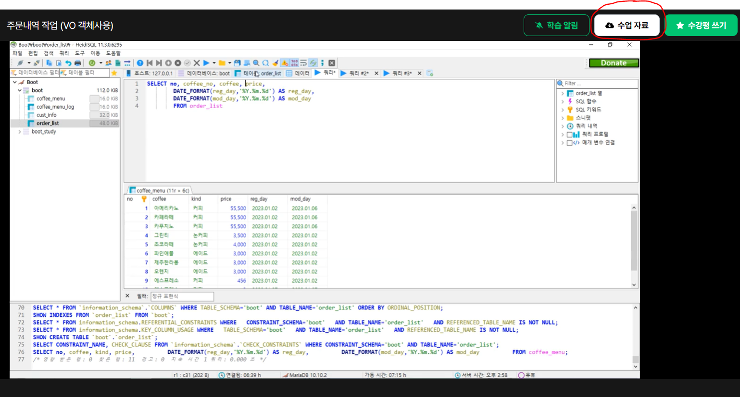Toggle the word wrap lines icon

pos(304,63)
